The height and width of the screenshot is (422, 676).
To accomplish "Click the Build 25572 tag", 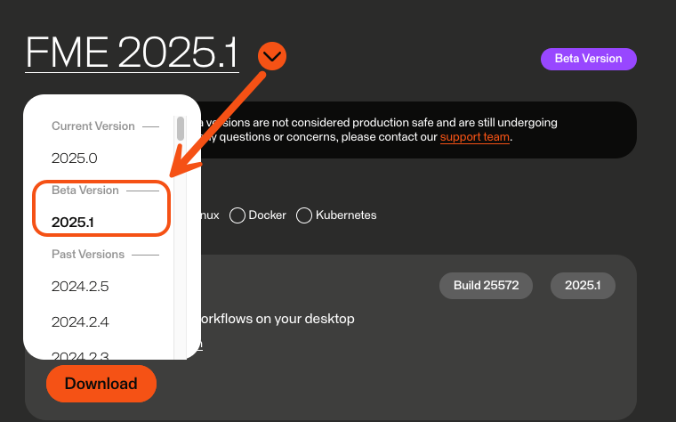I will click(x=486, y=285).
